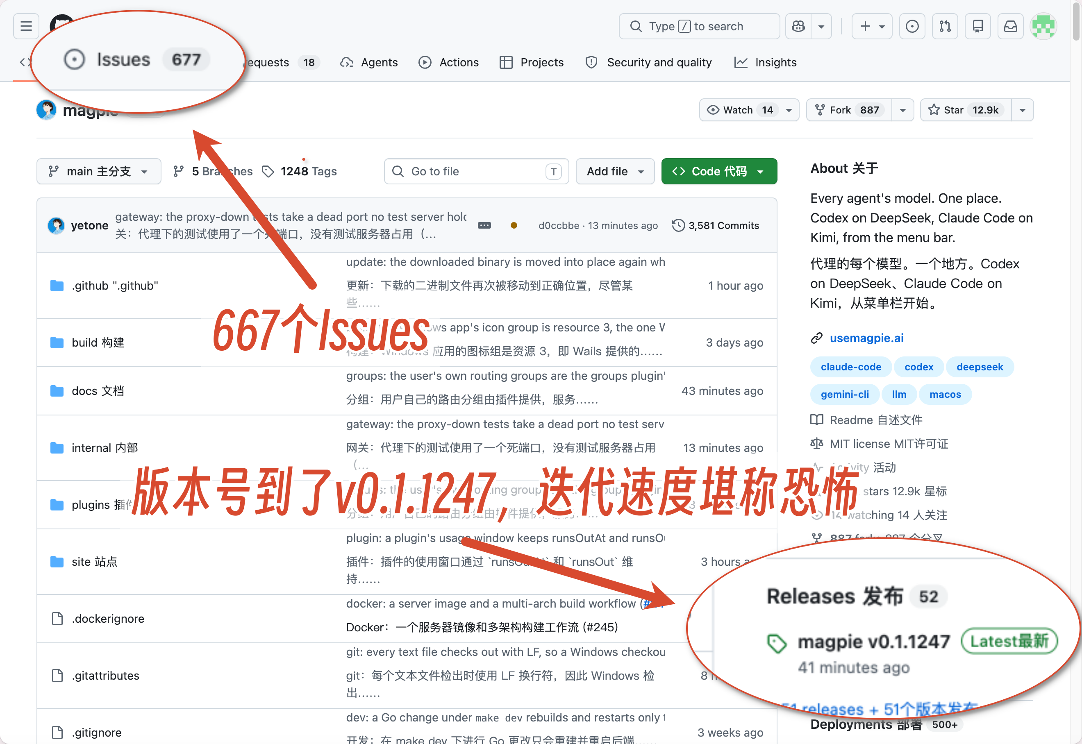Open the main branch selector dropdown
This screenshot has height=744, width=1082.
tap(99, 171)
